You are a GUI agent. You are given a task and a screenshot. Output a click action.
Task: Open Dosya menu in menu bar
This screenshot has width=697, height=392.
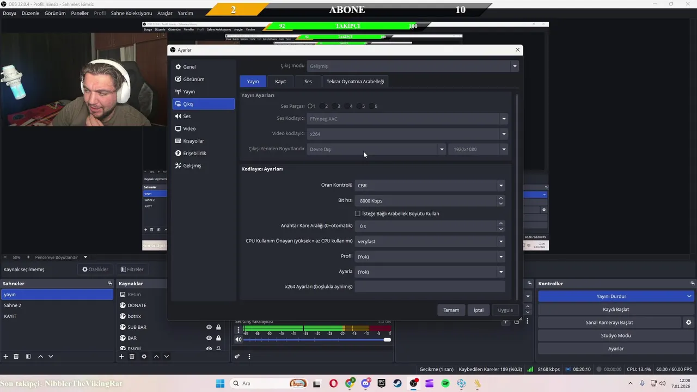pyautogui.click(x=10, y=13)
